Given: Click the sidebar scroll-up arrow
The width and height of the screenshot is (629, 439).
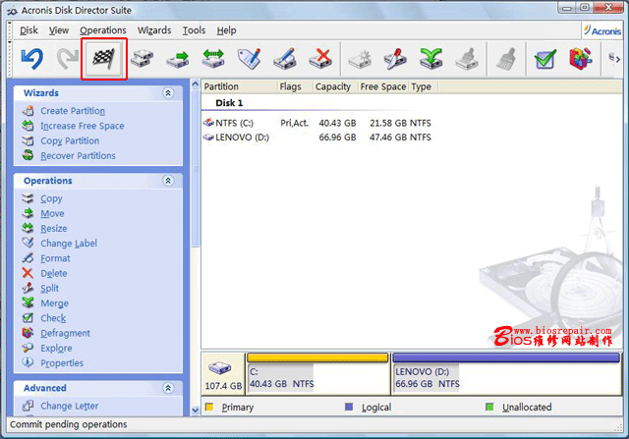Looking at the screenshot, I should pyautogui.click(x=196, y=84).
